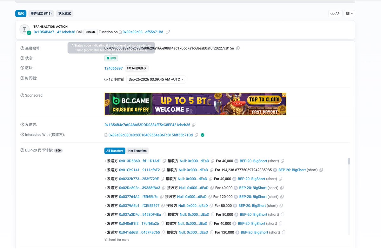Click the help icon beside Sponsored
The height and width of the screenshot is (249, 381).
(x=22, y=95)
